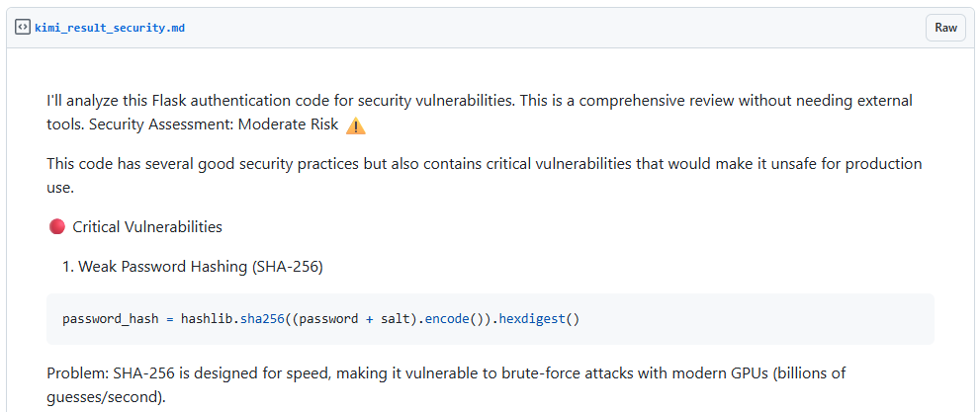This screenshot has height=412, width=980.
Task: Click the Raw button
Action: coord(945,28)
